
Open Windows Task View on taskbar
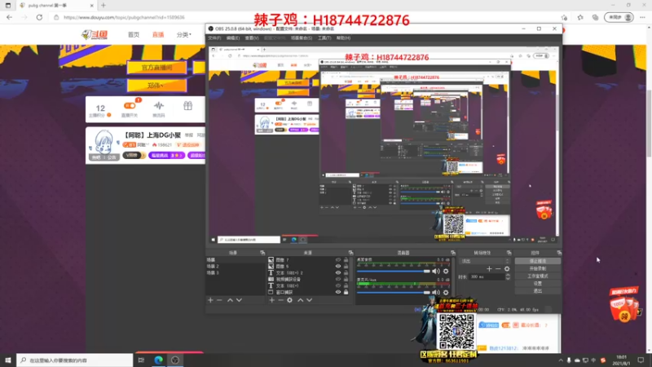pos(141,360)
